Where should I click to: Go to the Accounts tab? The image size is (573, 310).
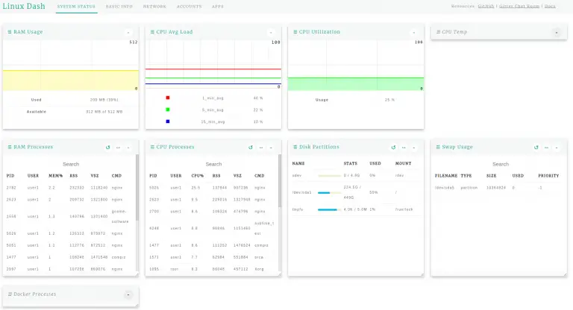point(189,6)
